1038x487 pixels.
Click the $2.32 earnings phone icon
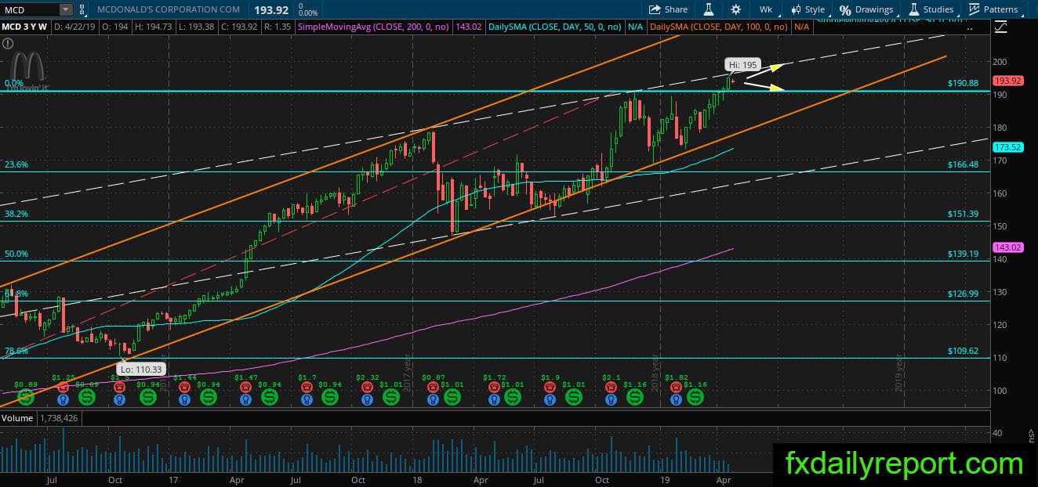coord(368,388)
